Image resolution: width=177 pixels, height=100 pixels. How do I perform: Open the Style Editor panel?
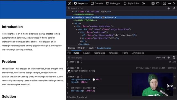click(x=132, y=3)
